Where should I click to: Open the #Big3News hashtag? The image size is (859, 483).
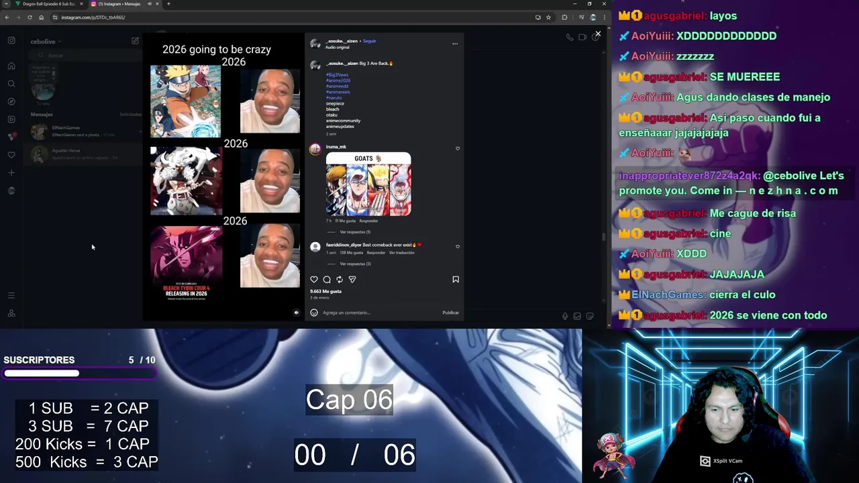tap(337, 75)
